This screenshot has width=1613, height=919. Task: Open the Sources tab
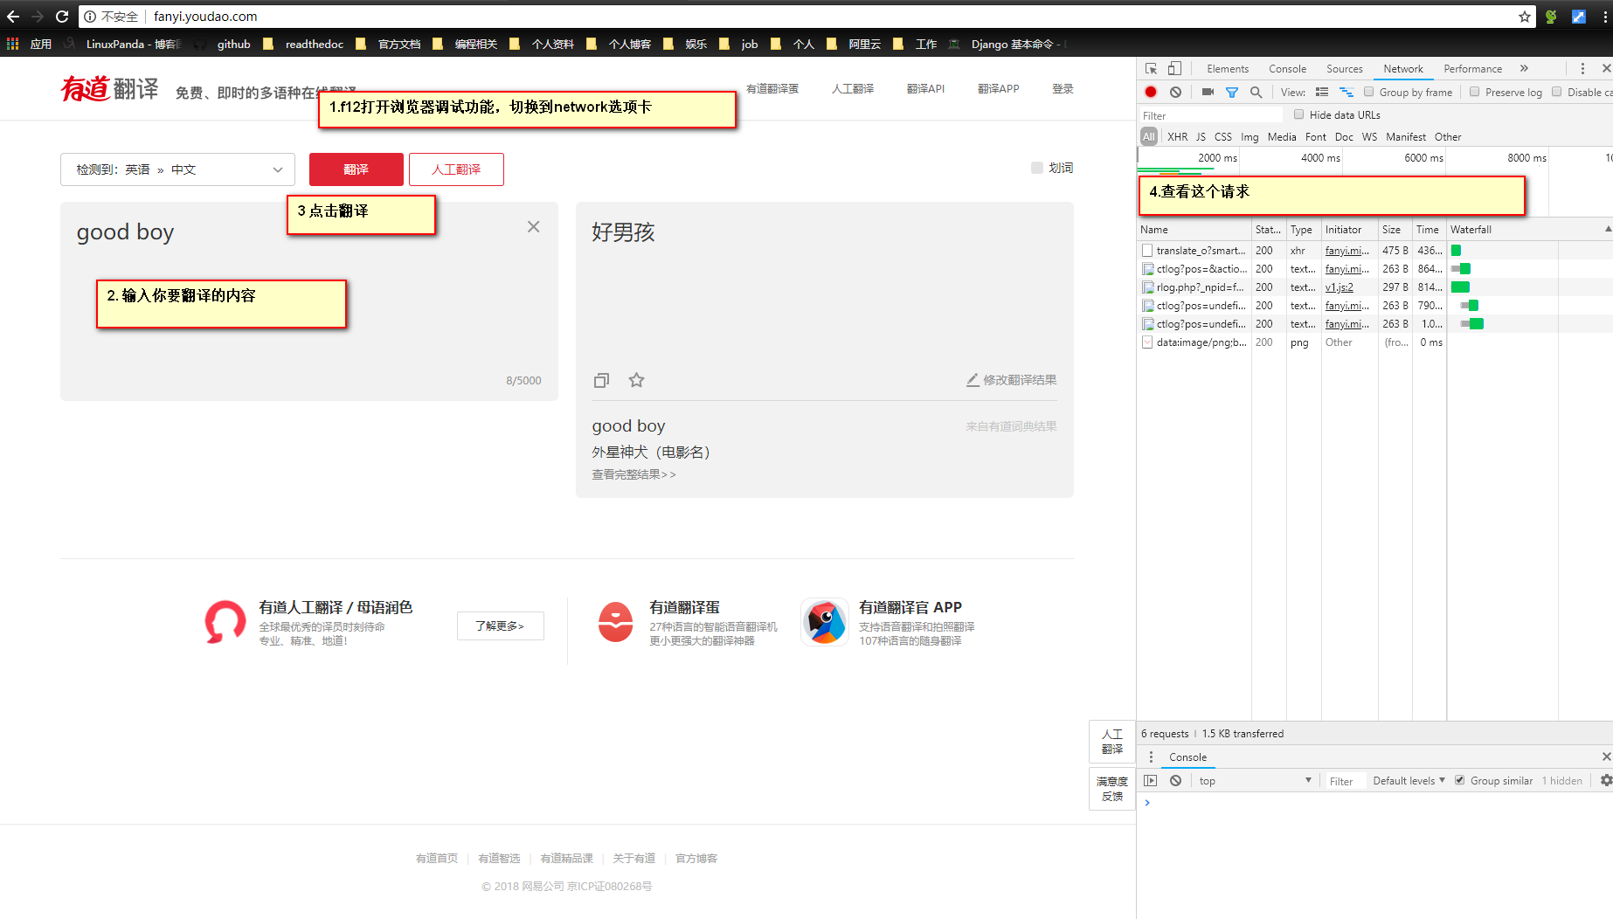point(1344,68)
